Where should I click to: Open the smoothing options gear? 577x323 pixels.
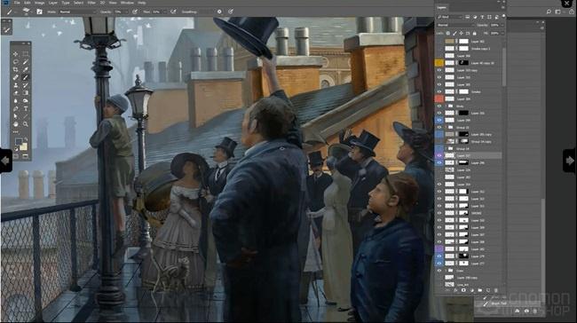pyautogui.click(x=219, y=12)
